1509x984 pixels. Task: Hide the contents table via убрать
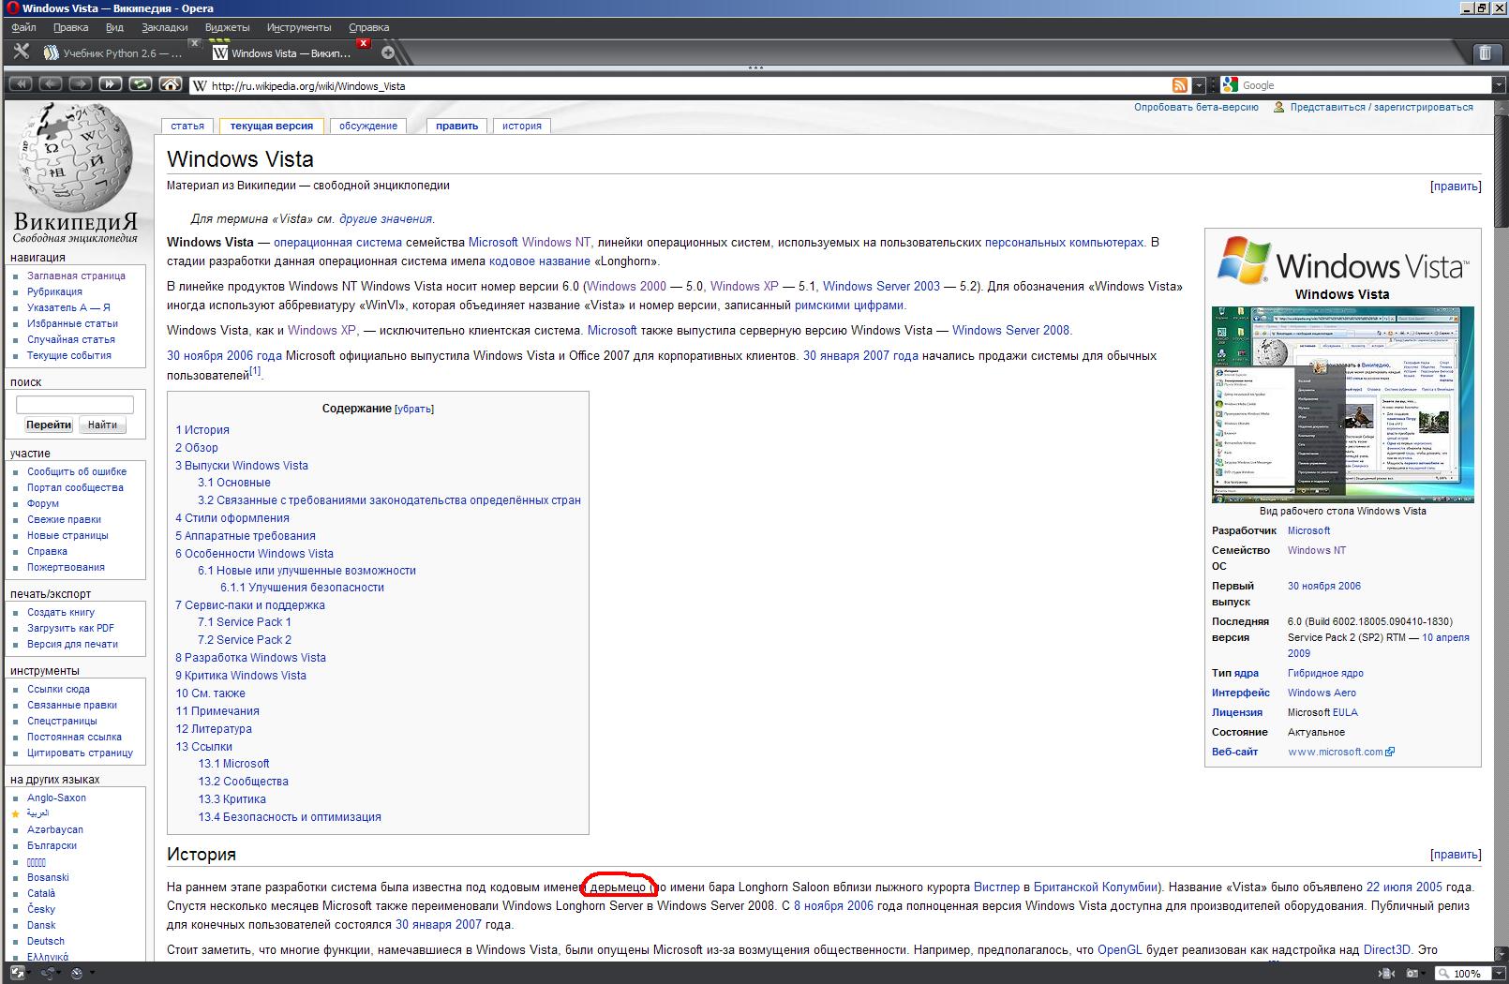click(414, 409)
